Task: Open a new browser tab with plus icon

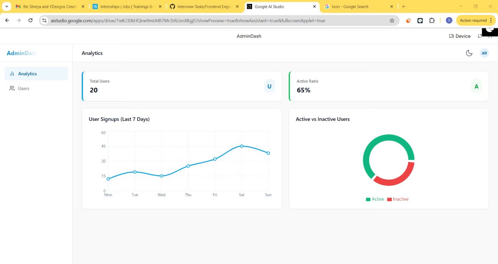Action: pyautogui.click(x=403, y=7)
